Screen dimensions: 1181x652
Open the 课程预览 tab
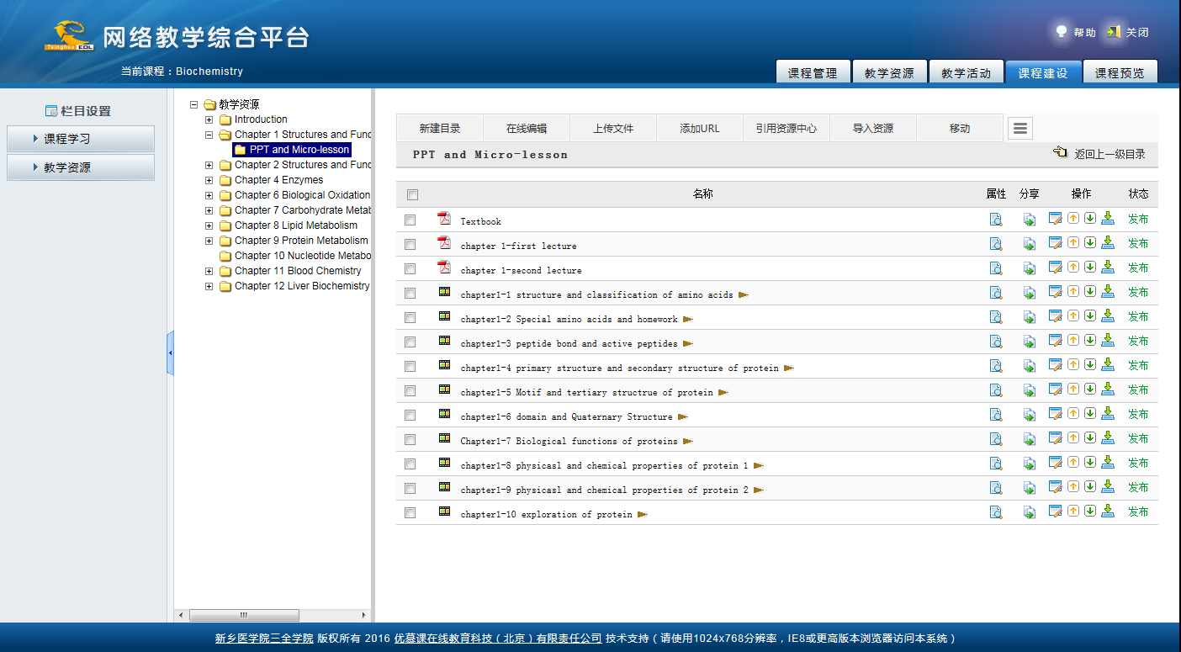click(x=1119, y=73)
